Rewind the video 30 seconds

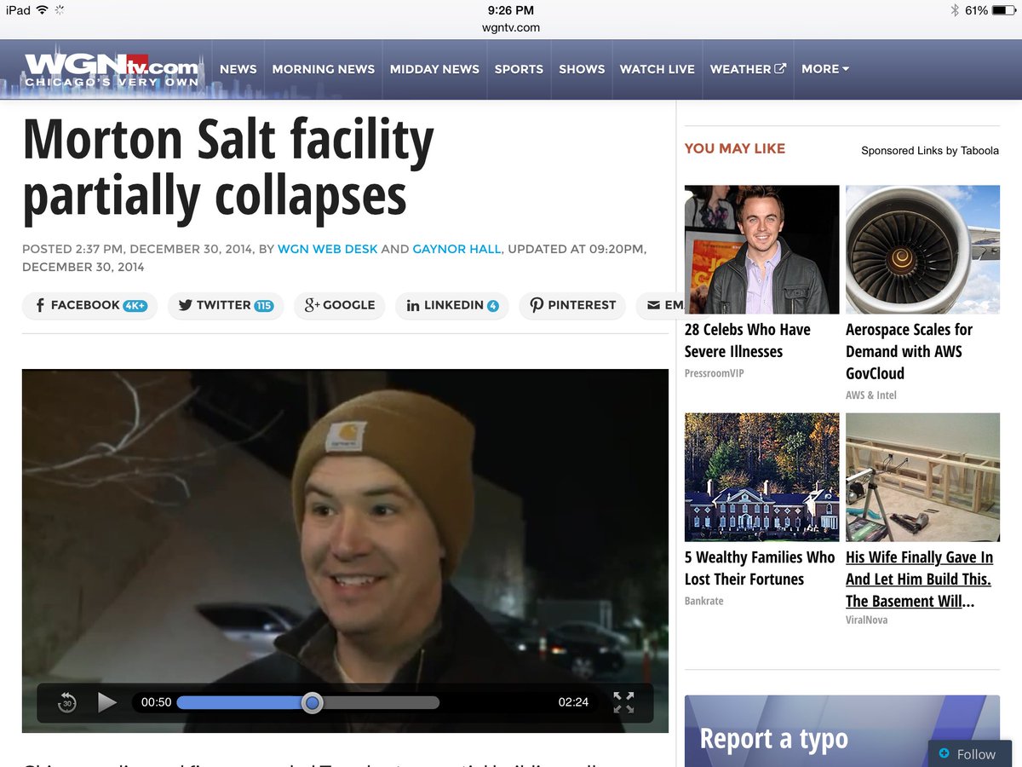click(x=66, y=702)
